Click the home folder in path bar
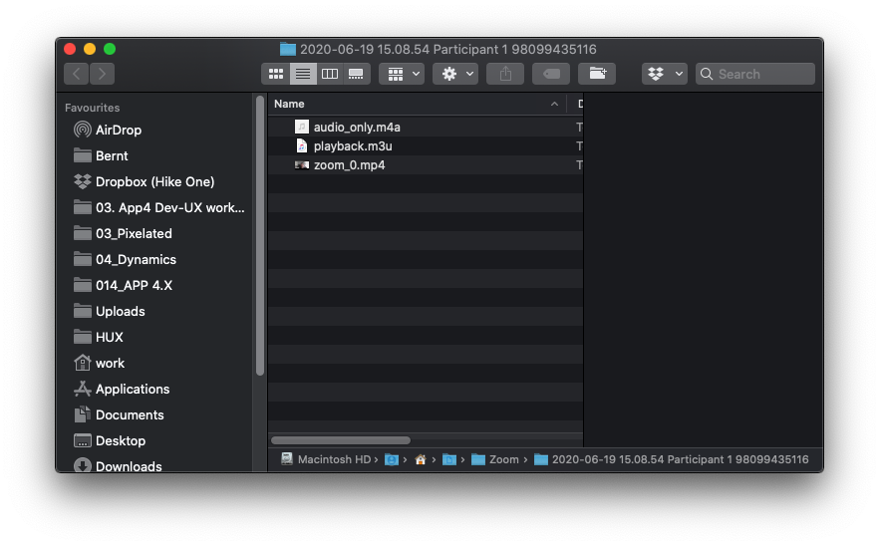The image size is (879, 546). (x=421, y=459)
